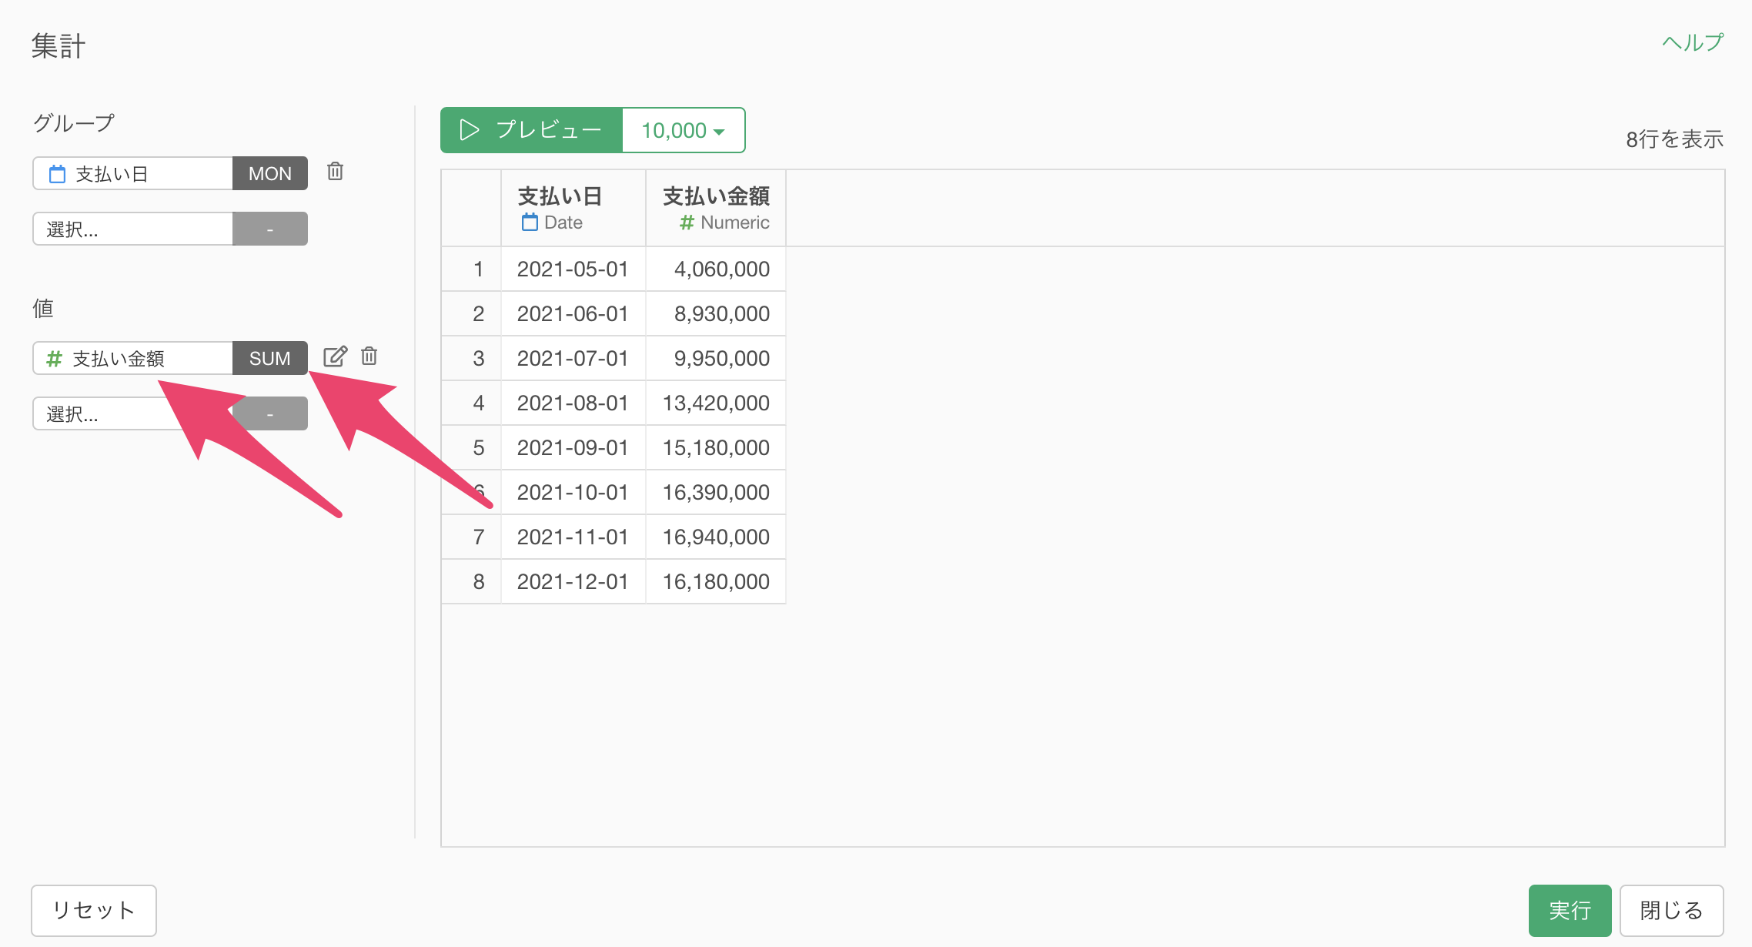Click the 閉じる close button
Screen dimensions: 1752x947
(1671, 910)
